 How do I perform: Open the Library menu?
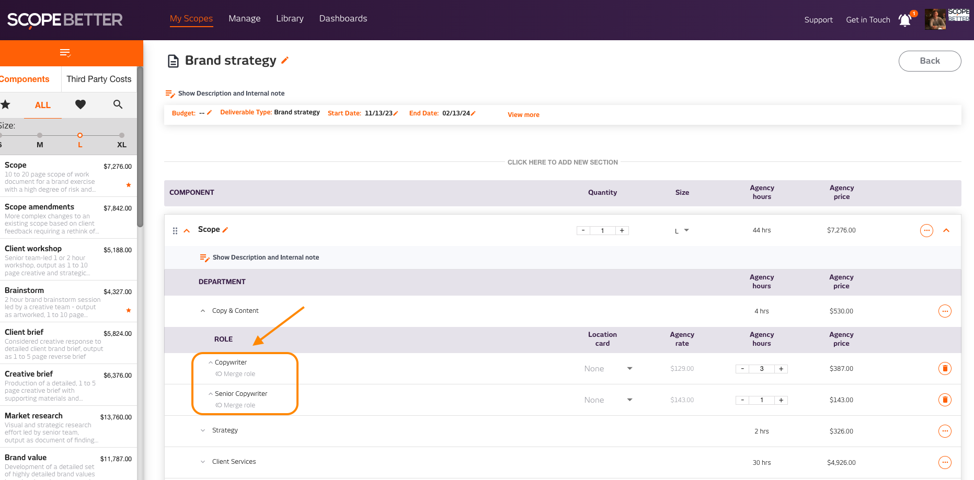click(x=290, y=18)
